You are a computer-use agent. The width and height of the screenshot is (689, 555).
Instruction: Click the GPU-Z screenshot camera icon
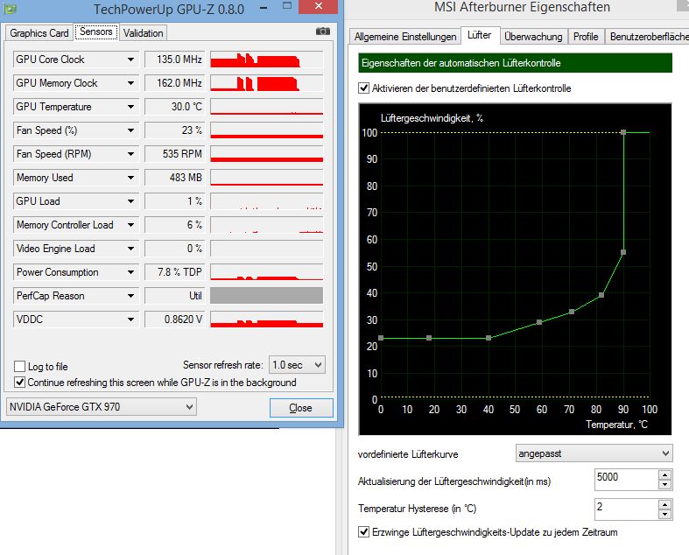pos(323,32)
